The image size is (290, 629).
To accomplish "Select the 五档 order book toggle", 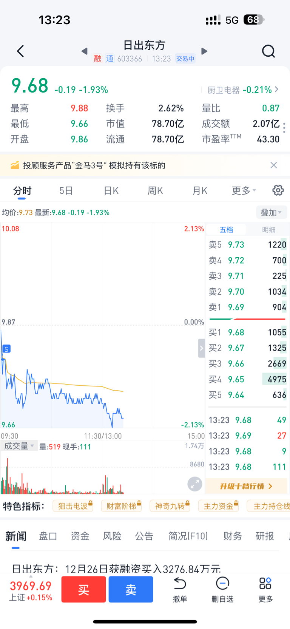I will (x=226, y=230).
